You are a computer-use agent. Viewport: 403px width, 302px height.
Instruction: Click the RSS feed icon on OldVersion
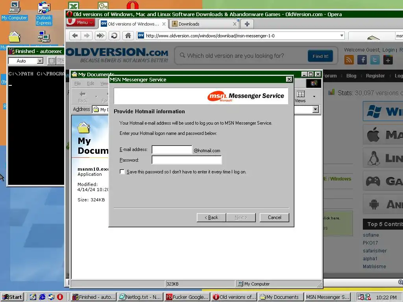349,60
